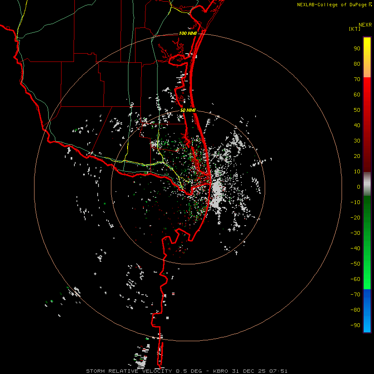This screenshot has height=374, width=374.
Task: Click the 40 value on velocity scale
Action: [x=357, y=125]
